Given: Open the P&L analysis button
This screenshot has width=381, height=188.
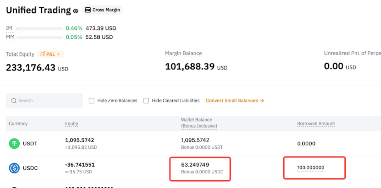Looking at the screenshot, I should coord(50,54).
